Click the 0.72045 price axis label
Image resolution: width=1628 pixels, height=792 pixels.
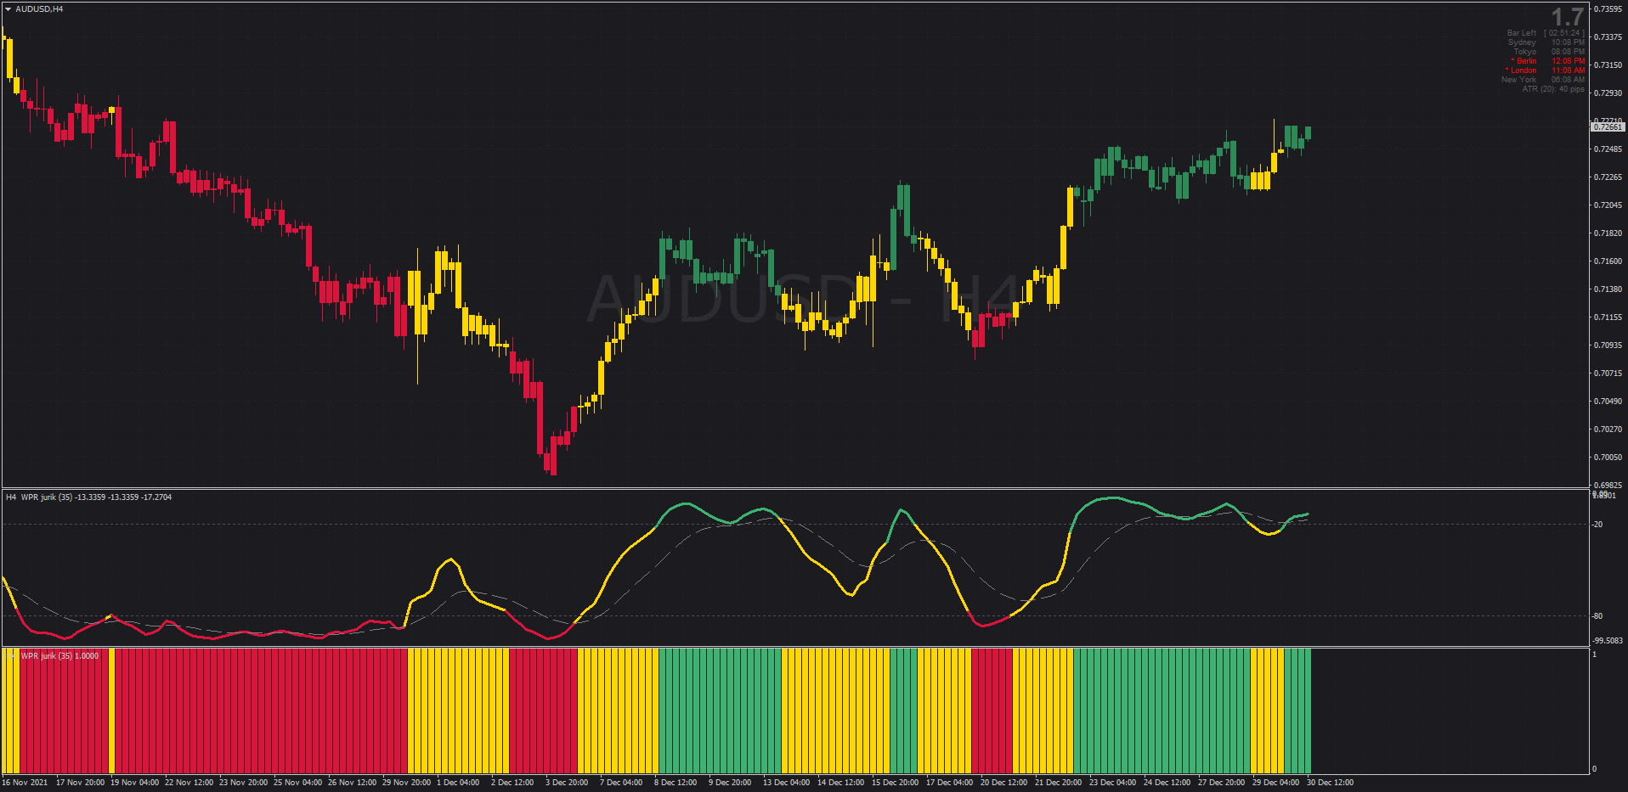tap(1608, 205)
